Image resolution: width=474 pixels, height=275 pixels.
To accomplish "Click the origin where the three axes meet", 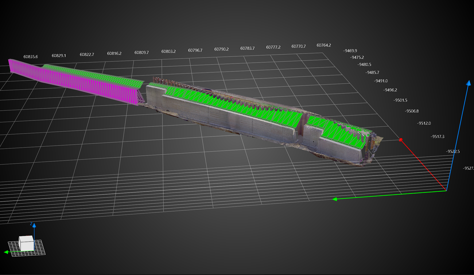I will pos(447,190).
